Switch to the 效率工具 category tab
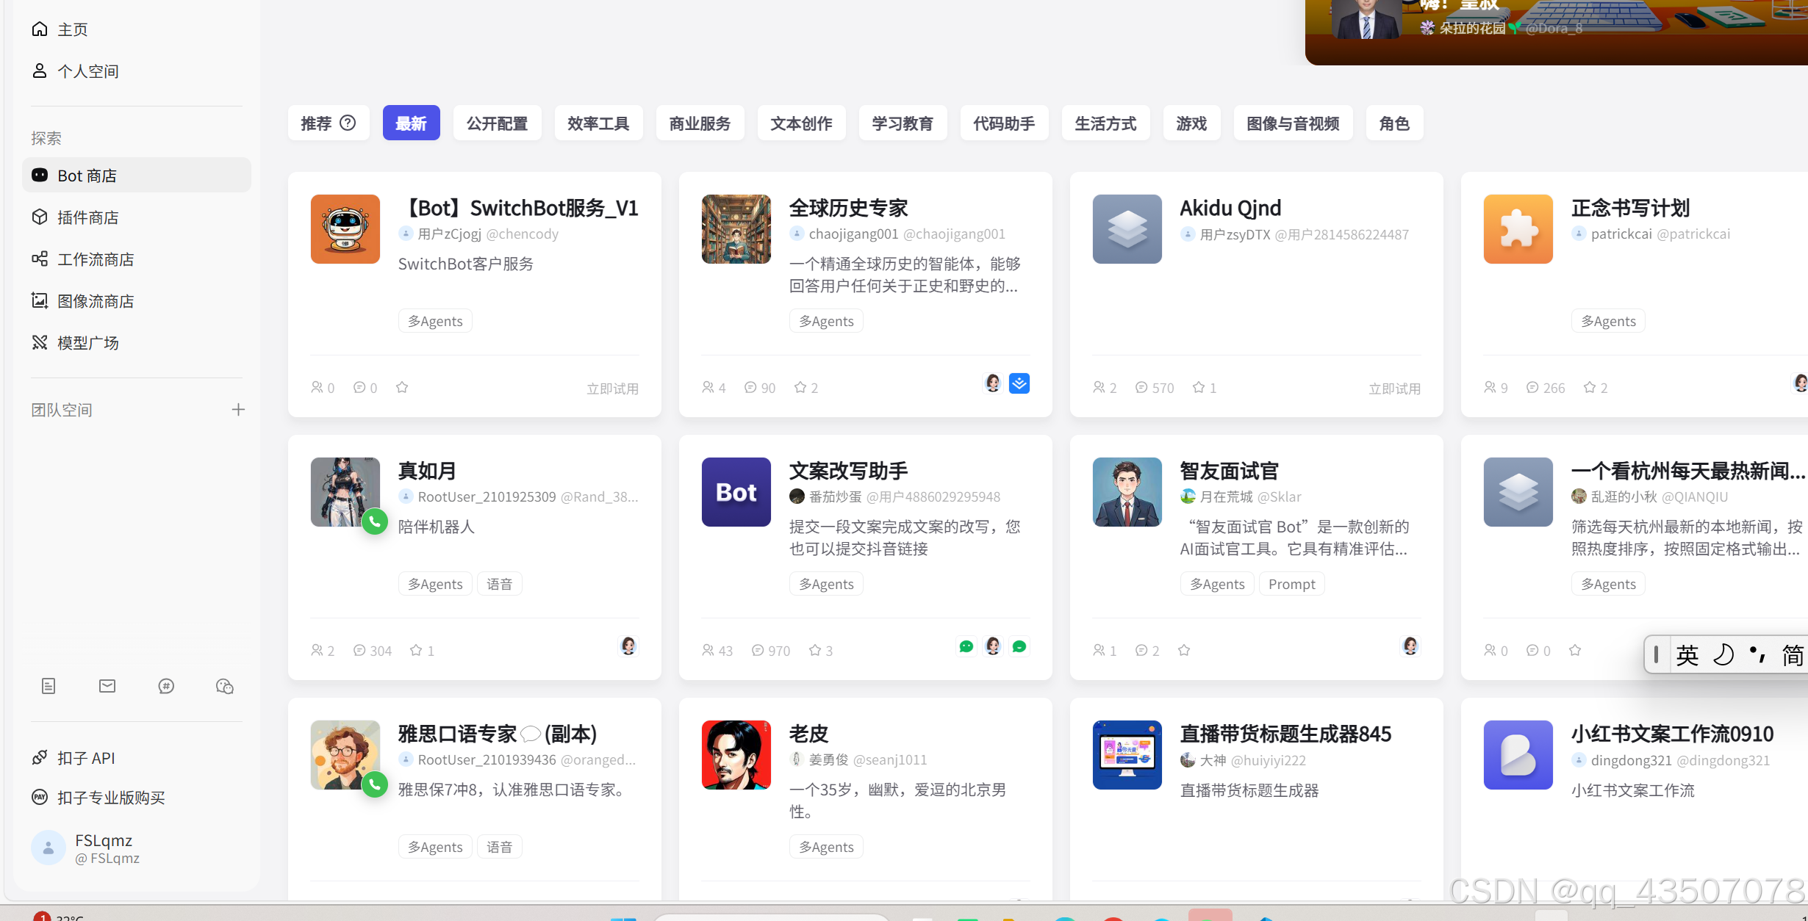The image size is (1808, 921). click(x=598, y=123)
